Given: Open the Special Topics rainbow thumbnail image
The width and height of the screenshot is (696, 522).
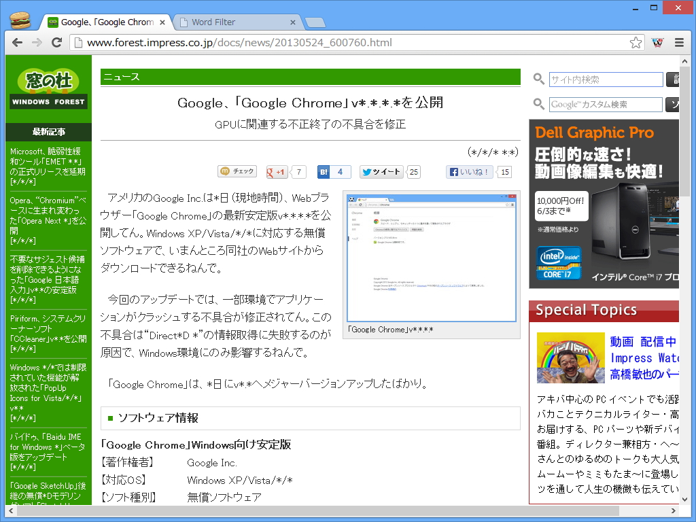Looking at the screenshot, I should click(571, 358).
